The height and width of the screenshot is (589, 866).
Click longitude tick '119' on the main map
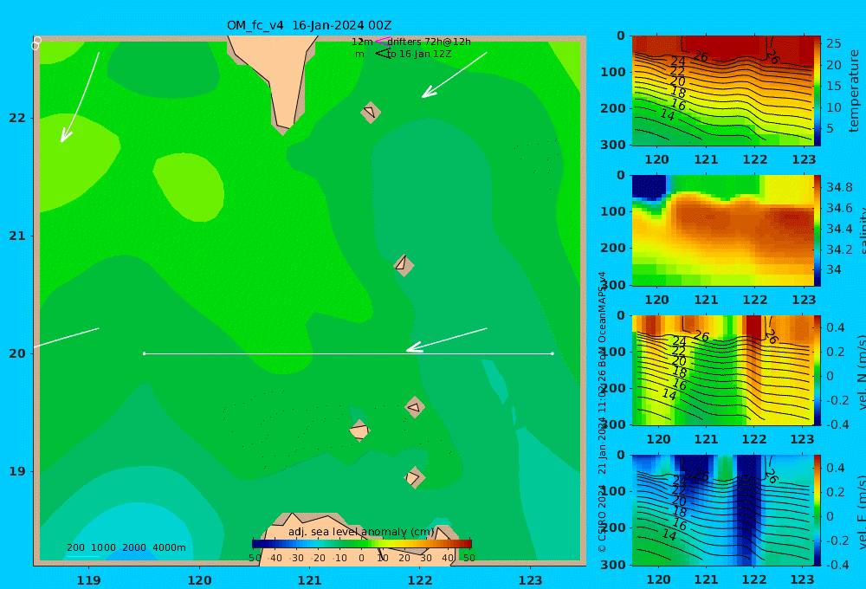tap(88, 580)
